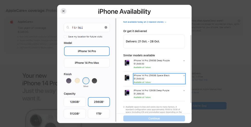Clear the location search field
251x127 pixels.
[106, 28]
